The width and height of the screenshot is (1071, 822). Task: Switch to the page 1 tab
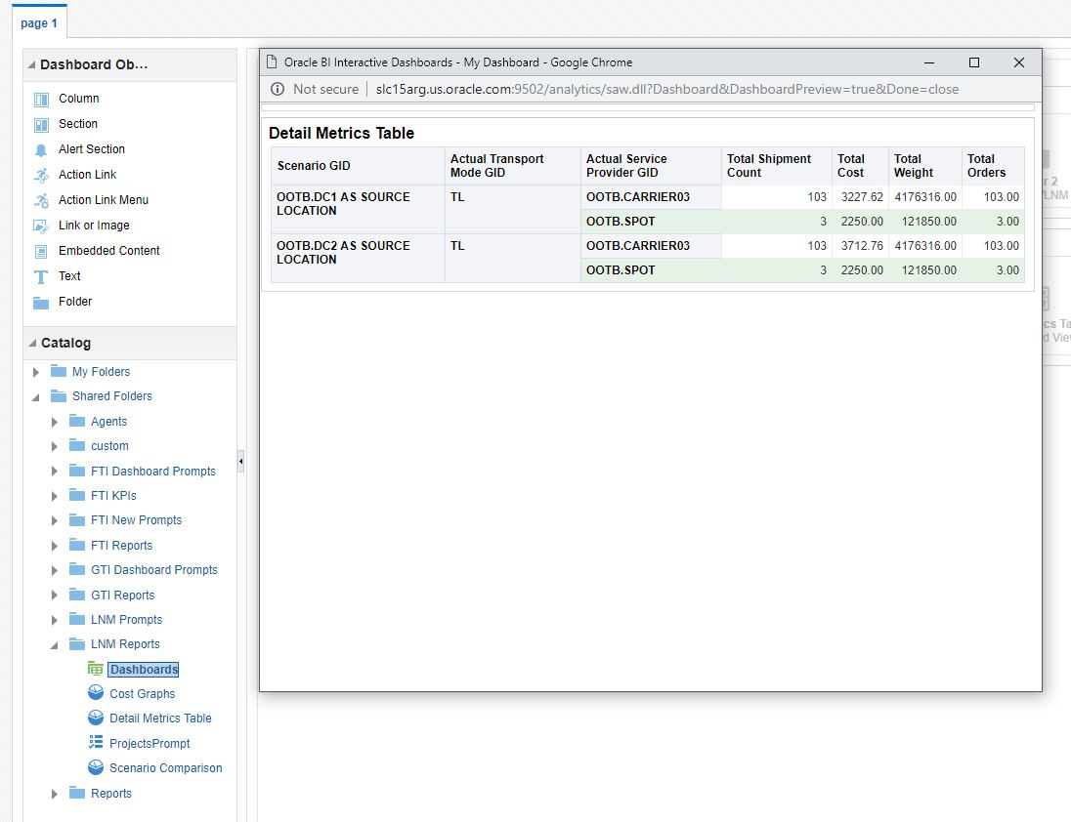(x=39, y=22)
